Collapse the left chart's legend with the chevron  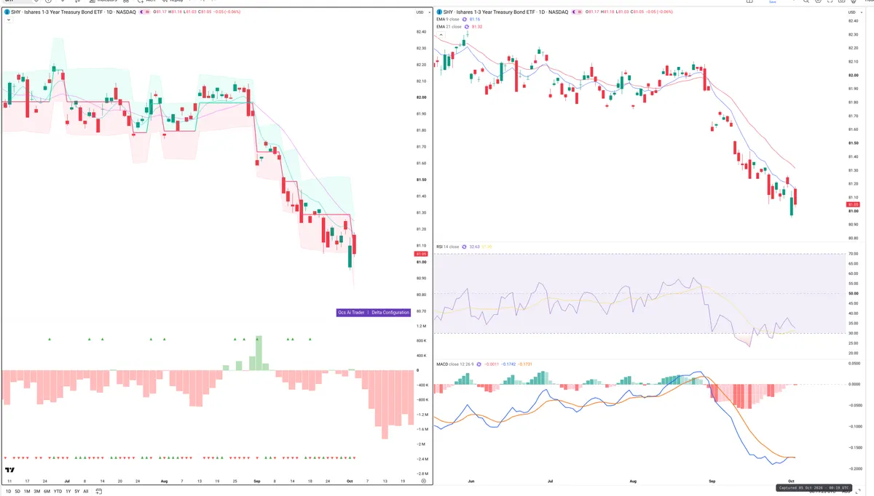(7, 20)
